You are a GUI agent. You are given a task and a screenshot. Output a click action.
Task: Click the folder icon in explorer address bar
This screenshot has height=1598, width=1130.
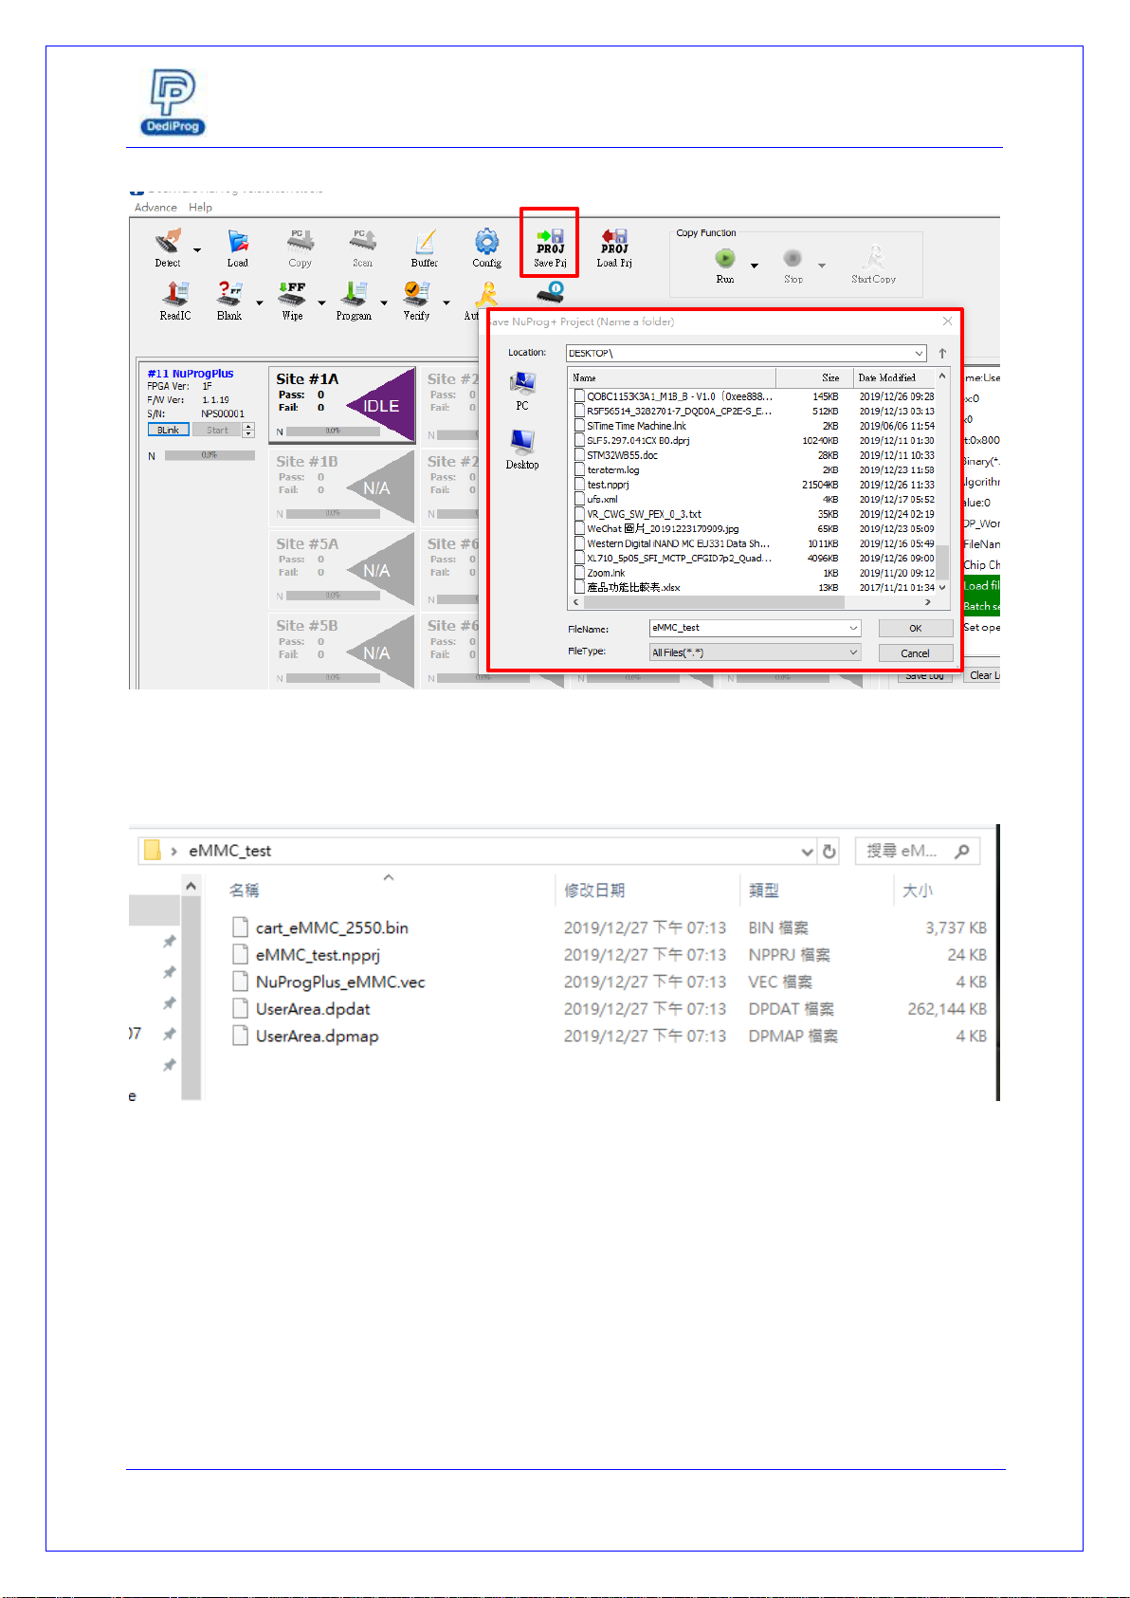tap(152, 851)
